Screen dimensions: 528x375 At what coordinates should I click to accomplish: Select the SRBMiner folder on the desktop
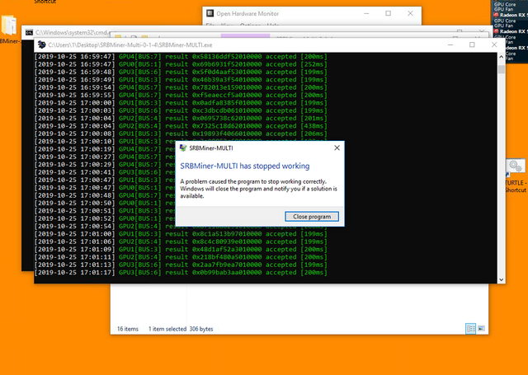9,30
